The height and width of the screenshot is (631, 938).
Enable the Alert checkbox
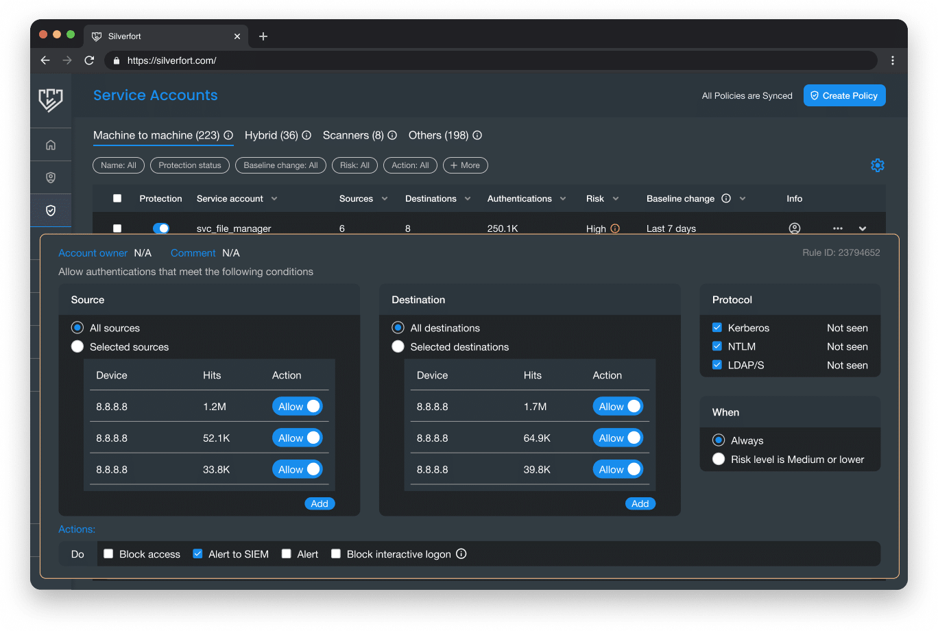point(287,553)
